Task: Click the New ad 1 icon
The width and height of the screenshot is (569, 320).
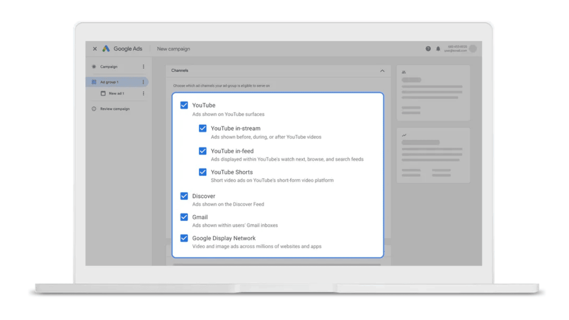Action: 103,94
